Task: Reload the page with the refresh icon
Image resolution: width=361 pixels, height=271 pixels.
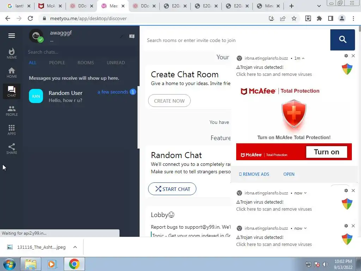Action: [x=30, y=18]
